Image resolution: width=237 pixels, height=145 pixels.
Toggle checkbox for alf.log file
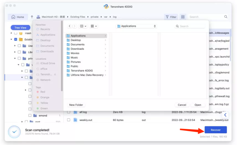pos(69,112)
